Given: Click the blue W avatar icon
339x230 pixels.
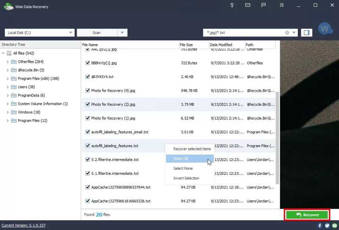Looking at the screenshot, I should 325,28.
